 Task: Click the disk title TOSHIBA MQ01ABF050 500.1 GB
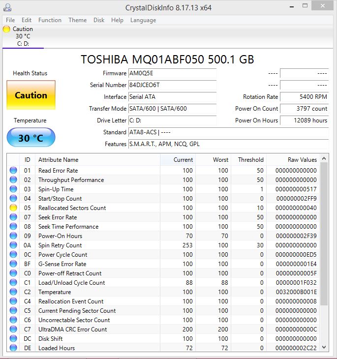point(167,60)
